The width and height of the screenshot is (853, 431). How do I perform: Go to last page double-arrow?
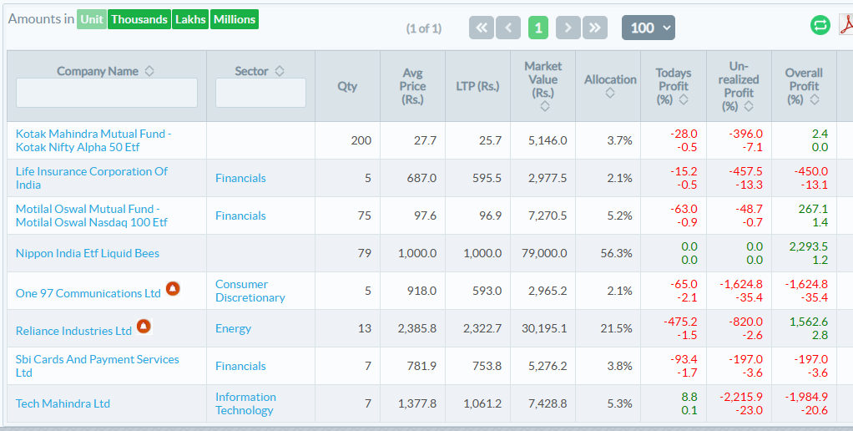(x=594, y=28)
